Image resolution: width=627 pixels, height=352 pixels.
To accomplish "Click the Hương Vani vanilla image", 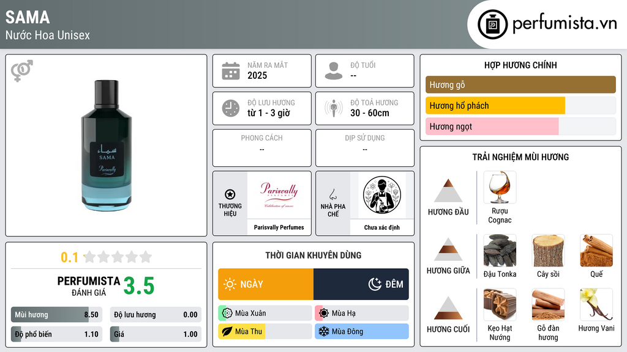I will click(596, 305).
